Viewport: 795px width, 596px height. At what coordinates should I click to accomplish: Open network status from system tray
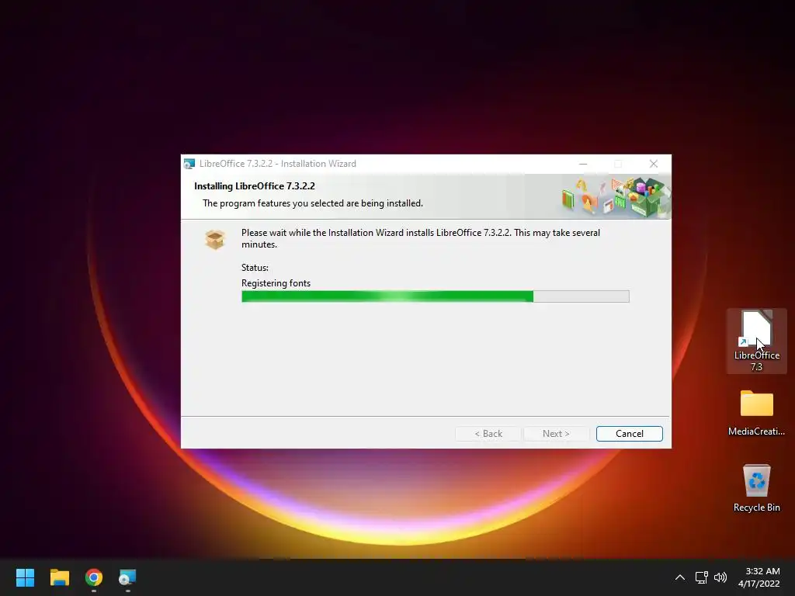701,577
